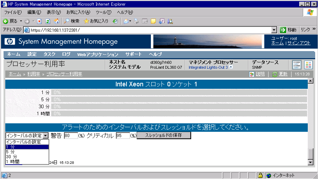Select '1 時間' in interval list
The height and width of the screenshot is (179, 318).
coord(27,161)
